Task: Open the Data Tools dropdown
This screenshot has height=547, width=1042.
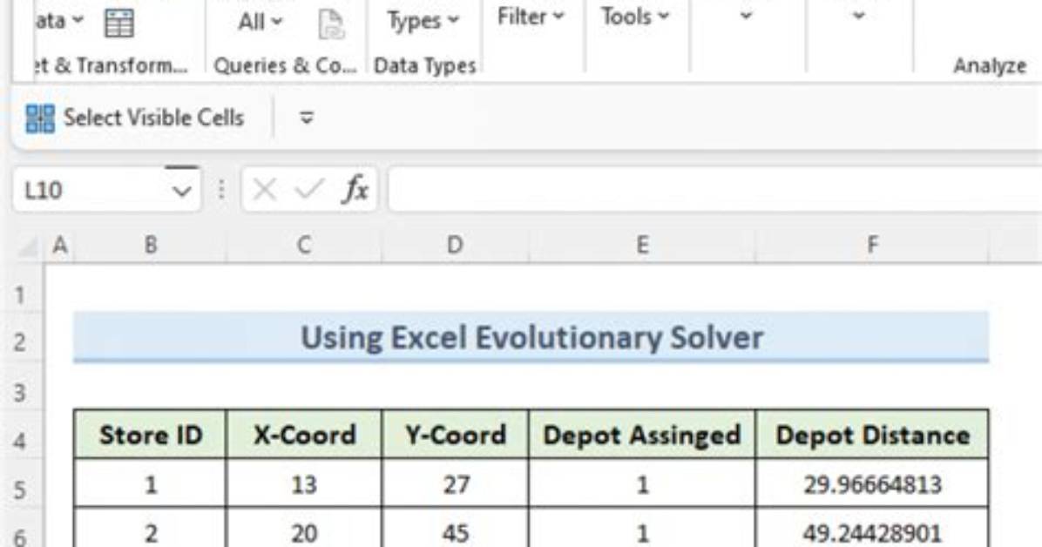Action: [x=634, y=16]
